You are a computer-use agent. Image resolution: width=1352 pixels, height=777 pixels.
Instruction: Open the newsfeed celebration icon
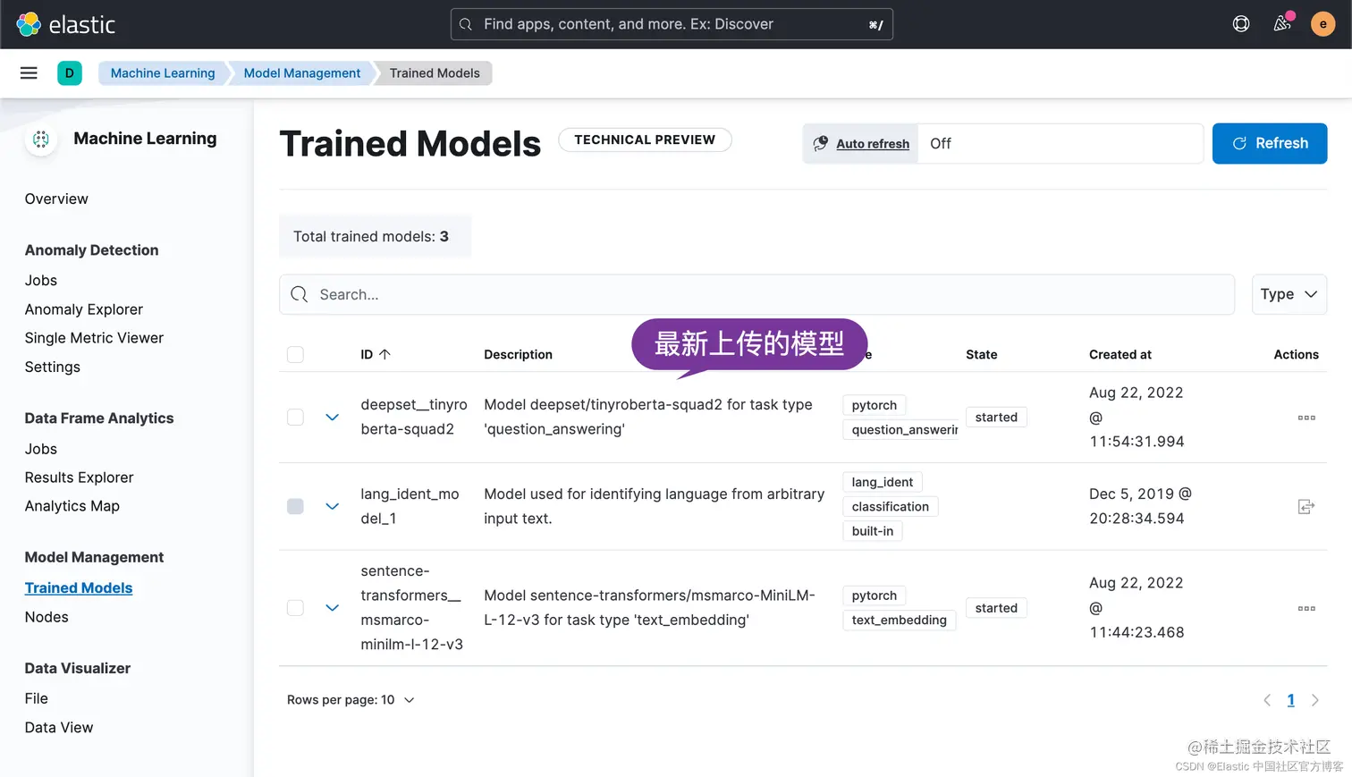coord(1282,24)
